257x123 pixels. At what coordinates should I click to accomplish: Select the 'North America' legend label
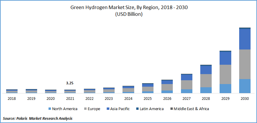click(x=65, y=109)
